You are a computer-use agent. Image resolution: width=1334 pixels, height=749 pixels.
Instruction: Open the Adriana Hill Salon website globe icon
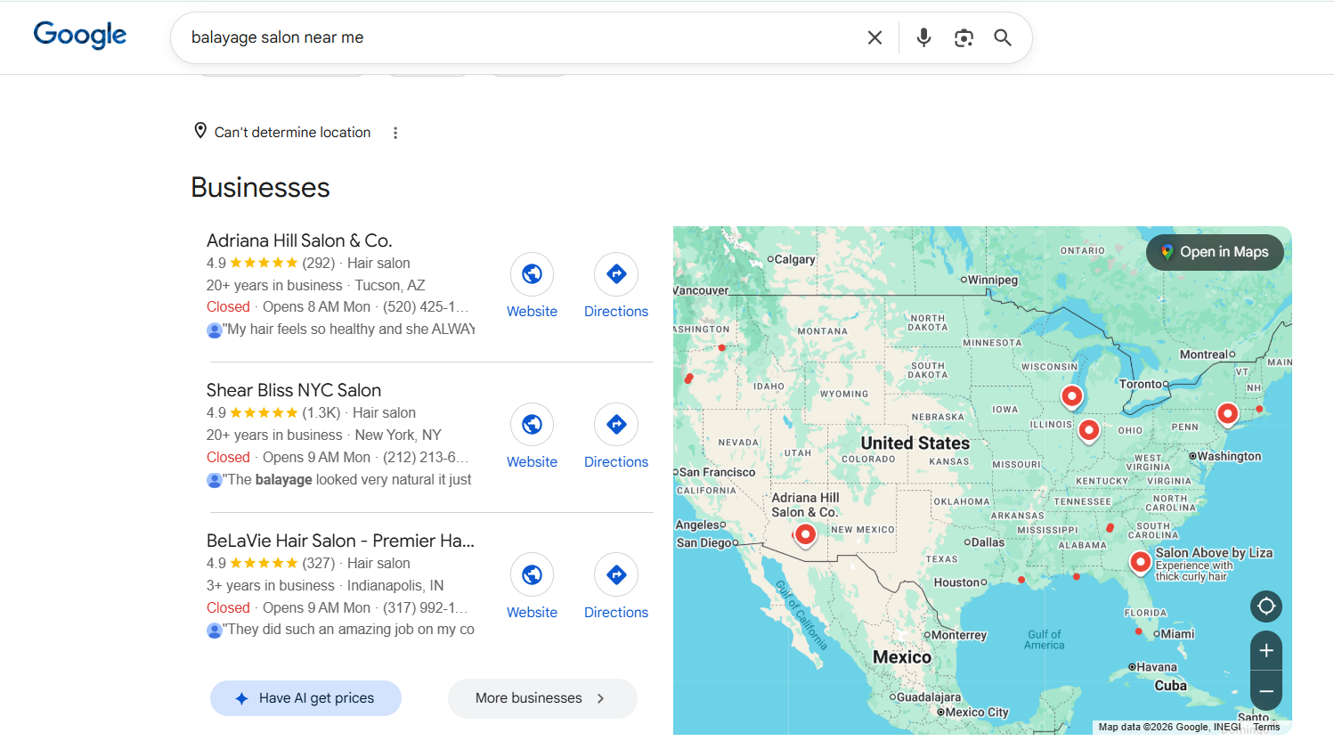click(532, 274)
